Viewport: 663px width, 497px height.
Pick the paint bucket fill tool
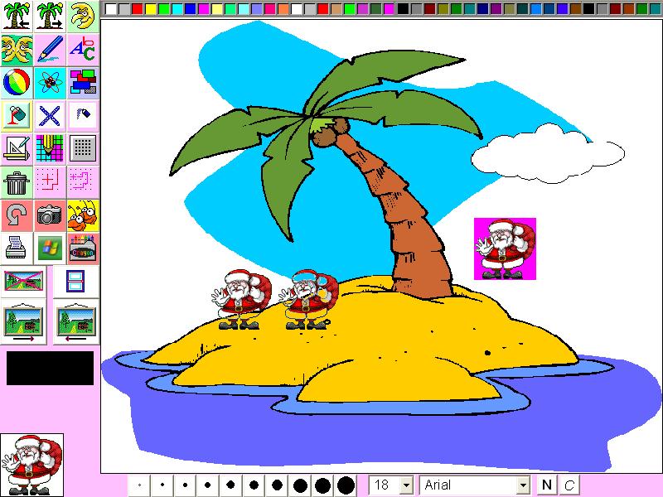click(17, 115)
